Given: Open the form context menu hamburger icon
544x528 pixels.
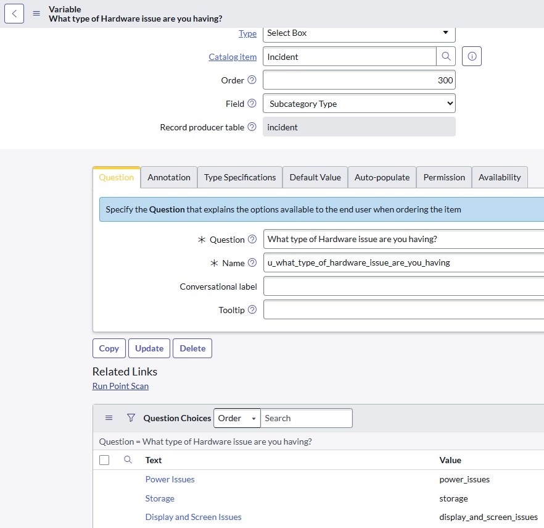Looking at the screenshot, I should click(36, 13).
